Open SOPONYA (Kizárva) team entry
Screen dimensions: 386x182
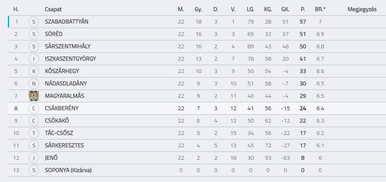click(68, 170)
